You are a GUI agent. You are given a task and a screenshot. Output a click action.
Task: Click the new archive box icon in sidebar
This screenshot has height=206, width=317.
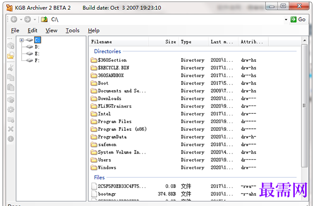[11, 46]
